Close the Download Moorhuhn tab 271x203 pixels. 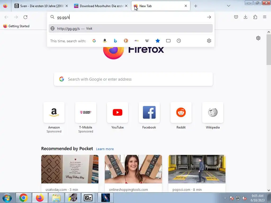126,6
